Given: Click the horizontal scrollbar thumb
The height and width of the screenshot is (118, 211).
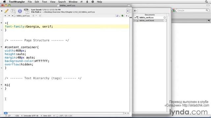Looking at the screenshot, I should point(6,113).
